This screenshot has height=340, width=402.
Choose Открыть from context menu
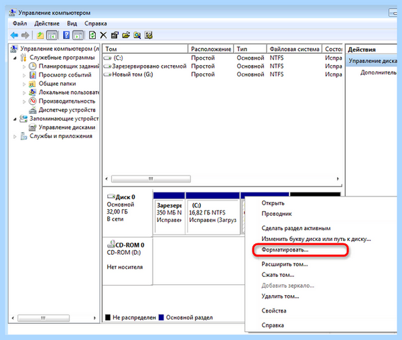tap(273, 203)
